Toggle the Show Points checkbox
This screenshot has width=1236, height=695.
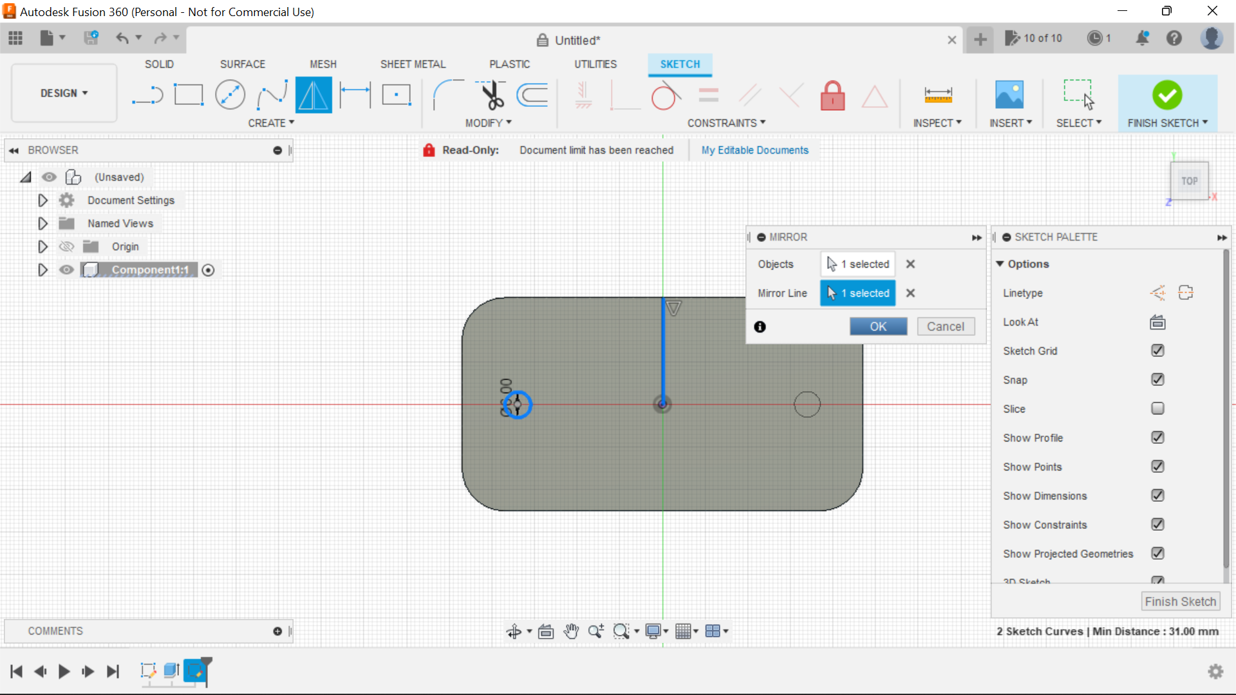(1157, 467)
